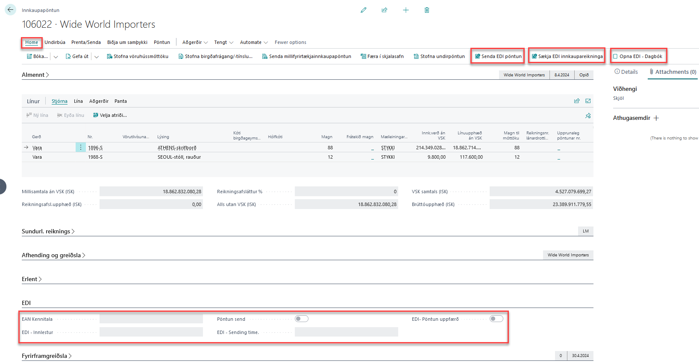Click the back arrow button
Image resolution: width=699 pixels, height=363 pixels.
pos(10,10)
